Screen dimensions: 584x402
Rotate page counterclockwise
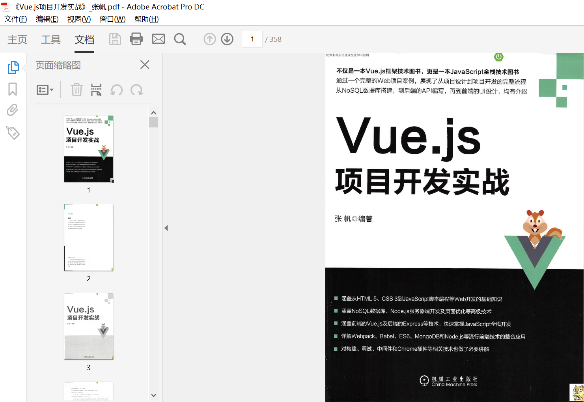click(116, 90)
